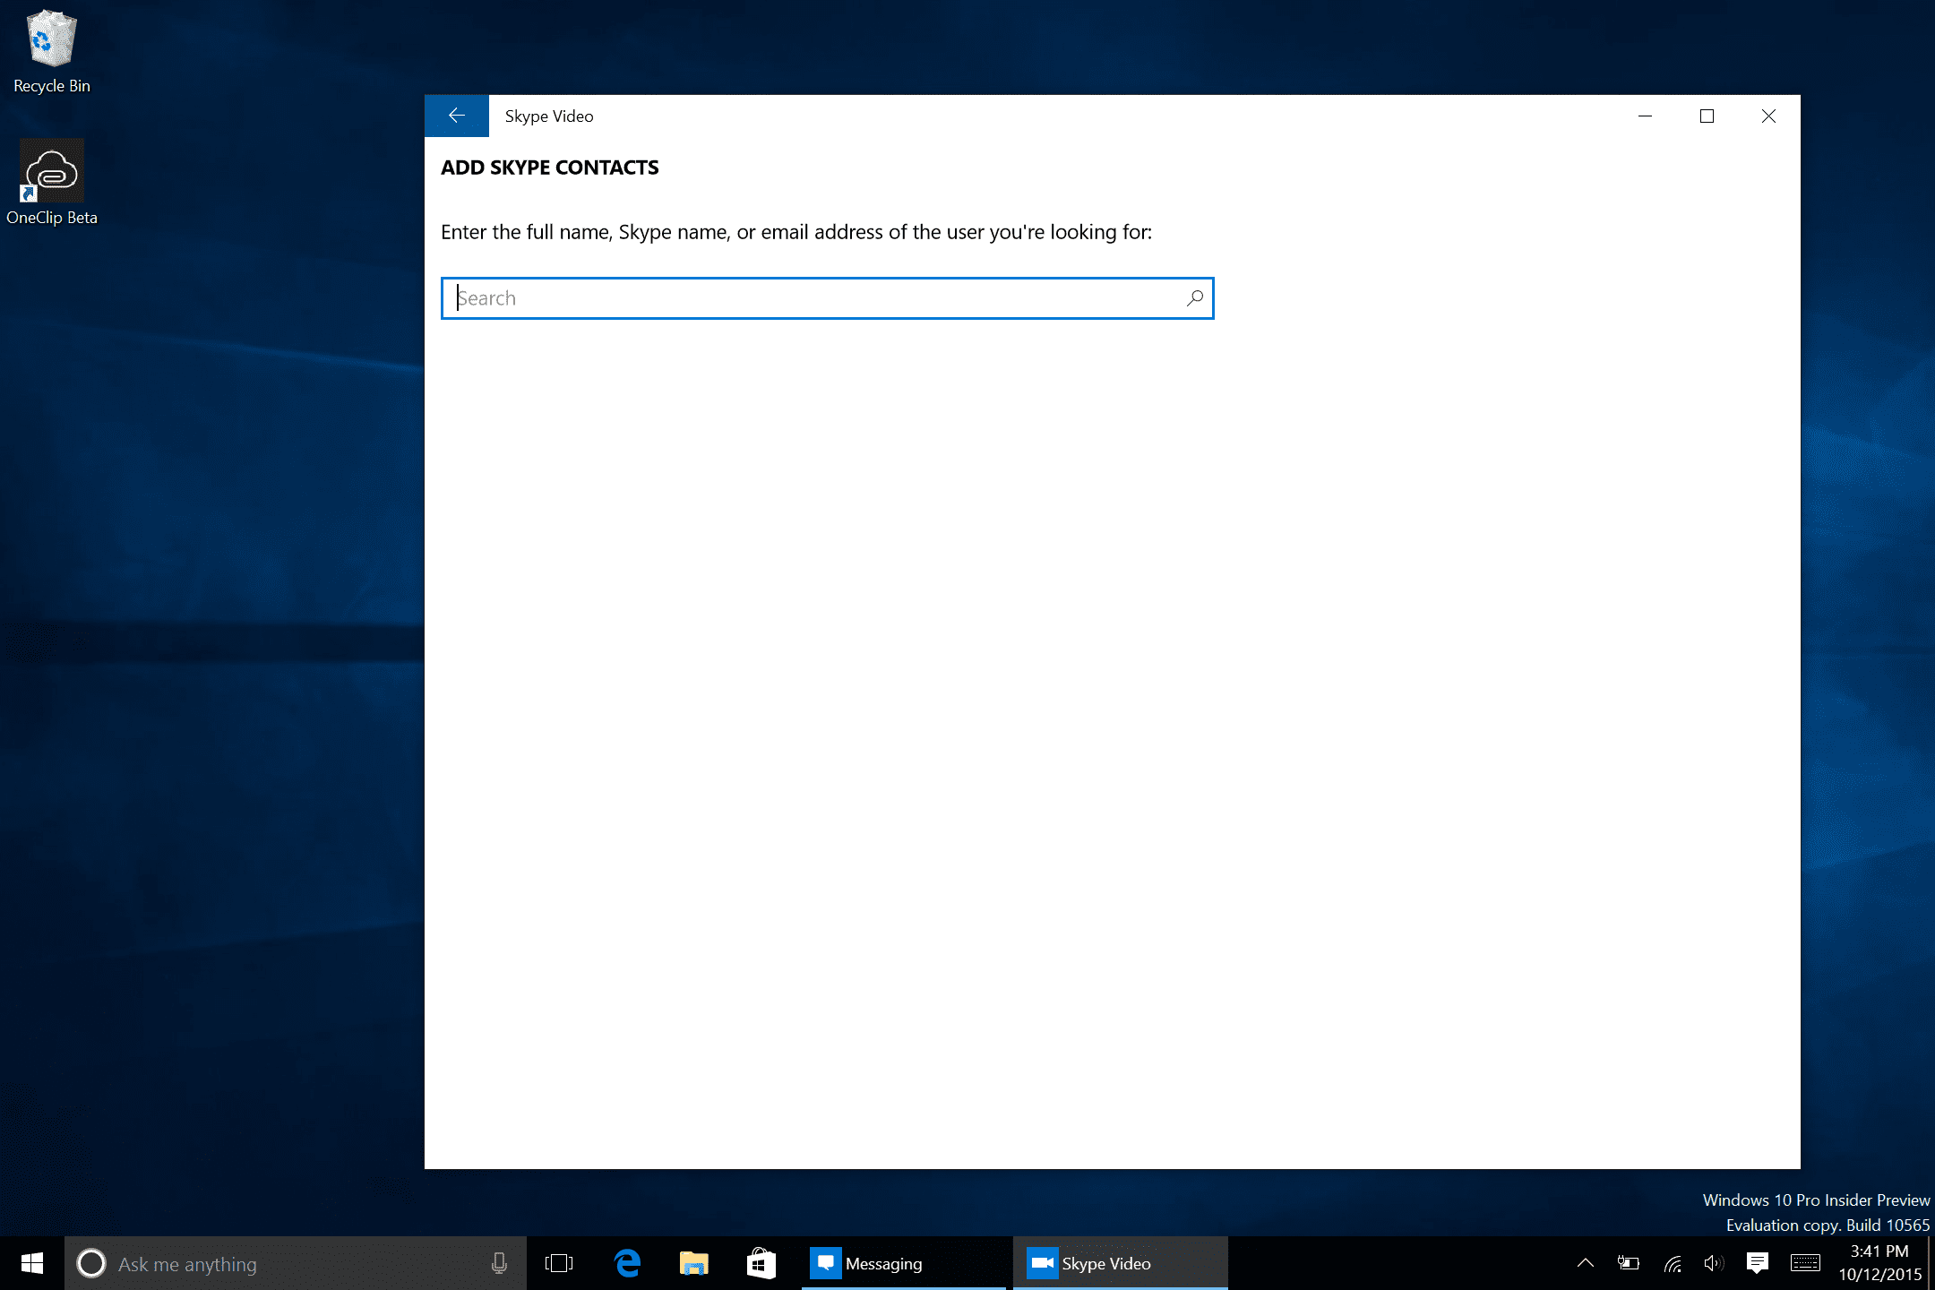This screenshot has height=1290, width=1935.
Task: Open network Wi-Fi tray icon
Action: (1672, 1263)
